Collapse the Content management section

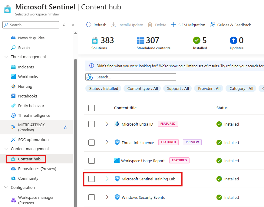(x=6, y=149)
